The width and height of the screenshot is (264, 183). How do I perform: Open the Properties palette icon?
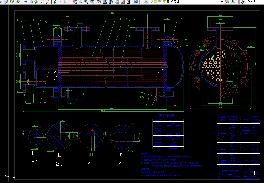(x=99, y=2)
